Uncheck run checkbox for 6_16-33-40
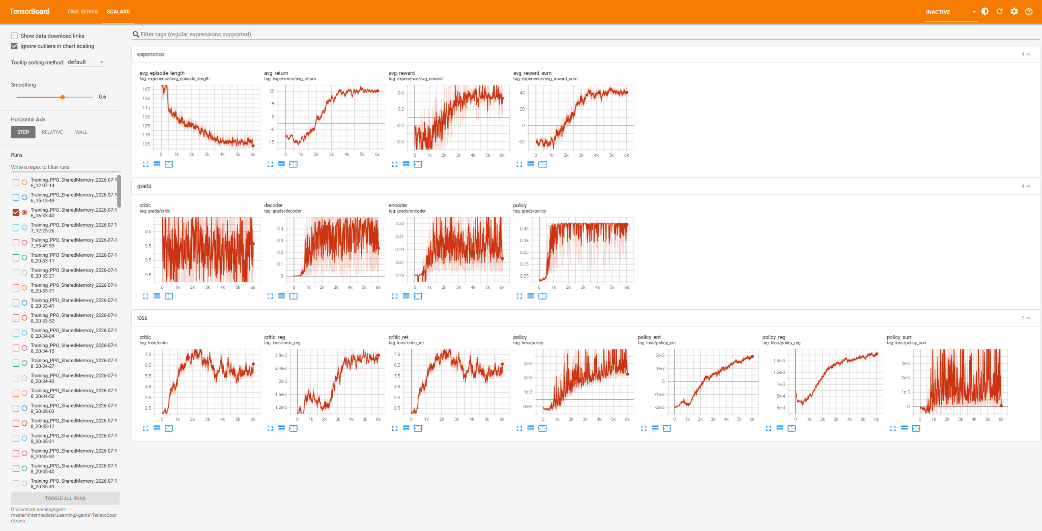 (x=16, y=213)
